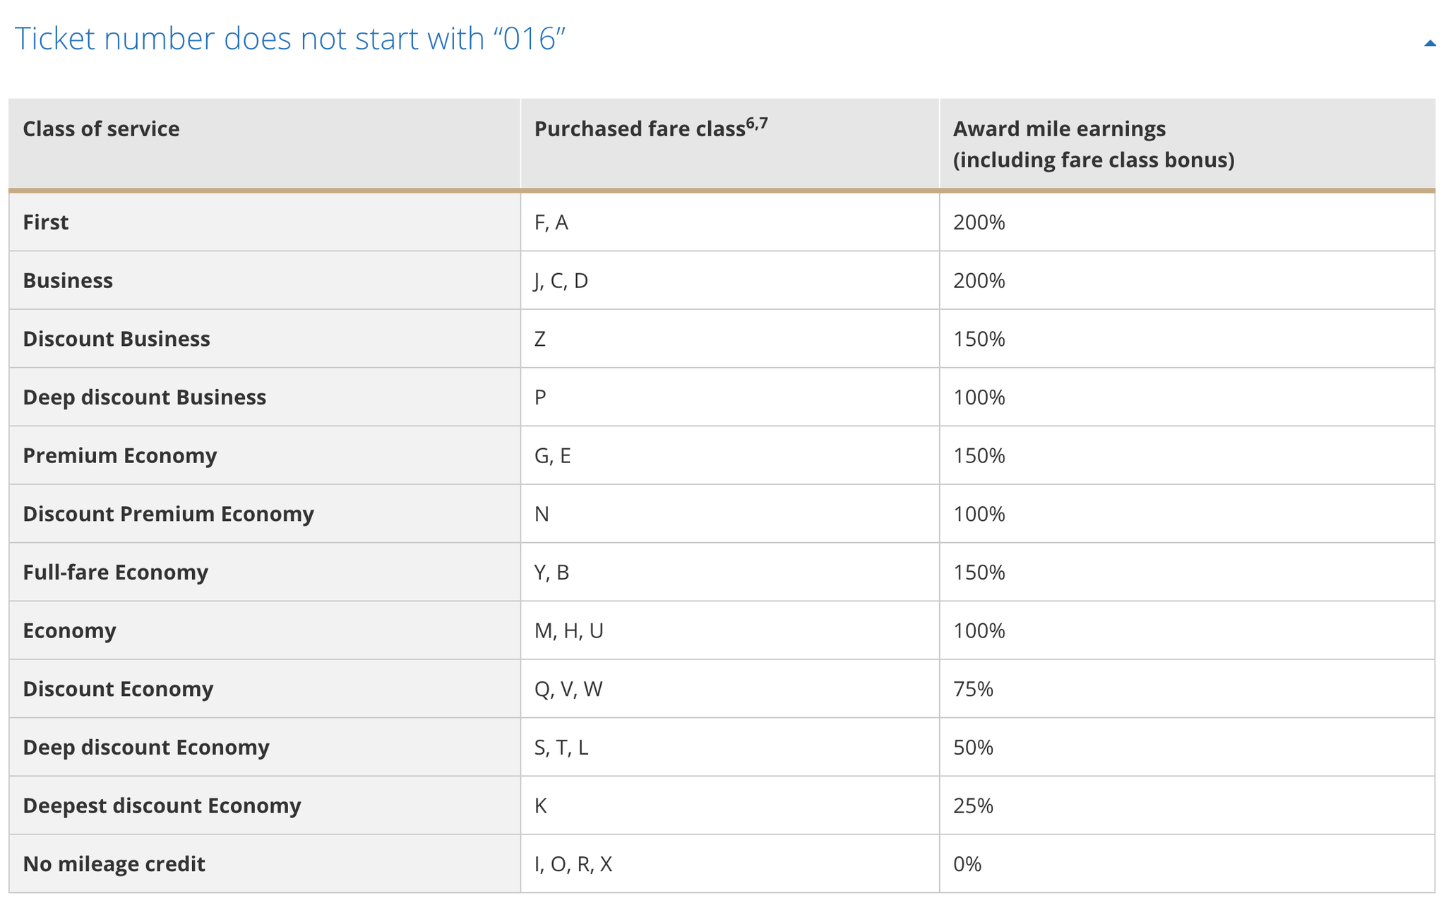Click the 'No mileage credit' row label

point(114,864)
